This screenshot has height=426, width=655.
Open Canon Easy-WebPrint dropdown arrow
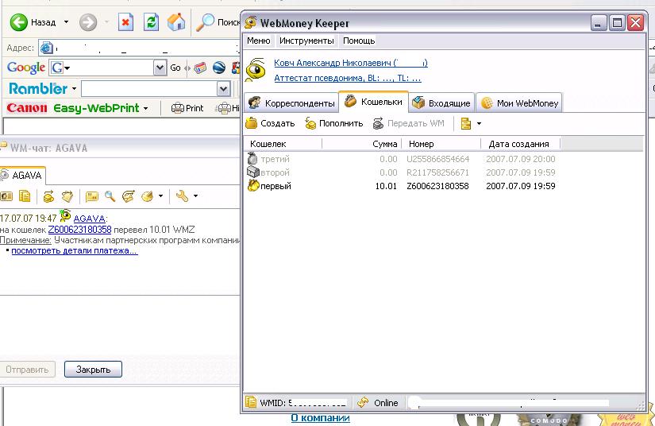tap(145, 108)
